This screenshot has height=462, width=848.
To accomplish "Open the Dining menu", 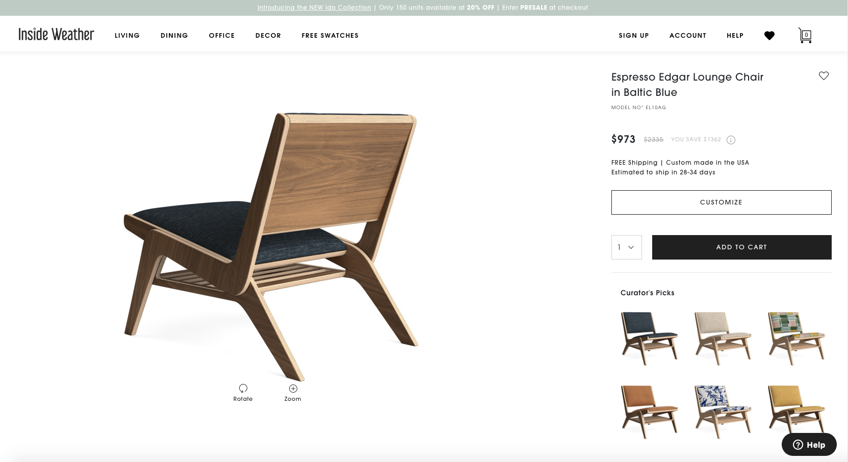I will click(174, 36).
